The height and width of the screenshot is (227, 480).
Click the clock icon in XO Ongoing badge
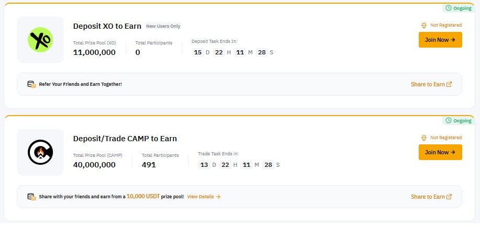449,8
